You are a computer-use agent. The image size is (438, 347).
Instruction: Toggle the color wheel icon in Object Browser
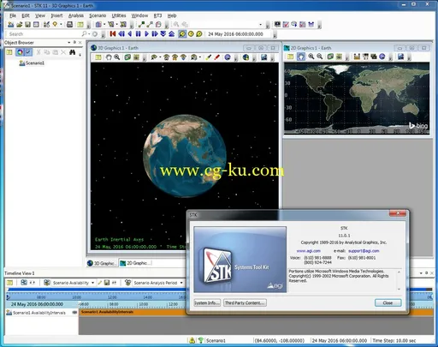click(x=20, y=52)
